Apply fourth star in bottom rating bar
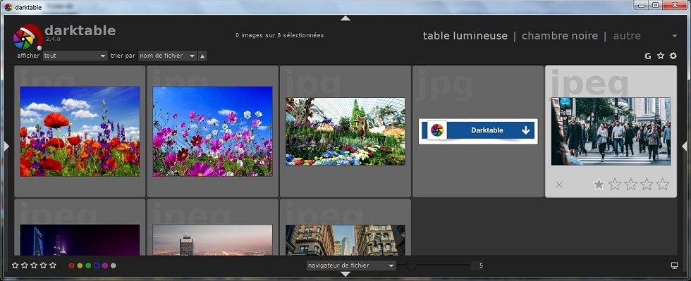This screenshot has height=281, width=691. click(x=43, y=265)
